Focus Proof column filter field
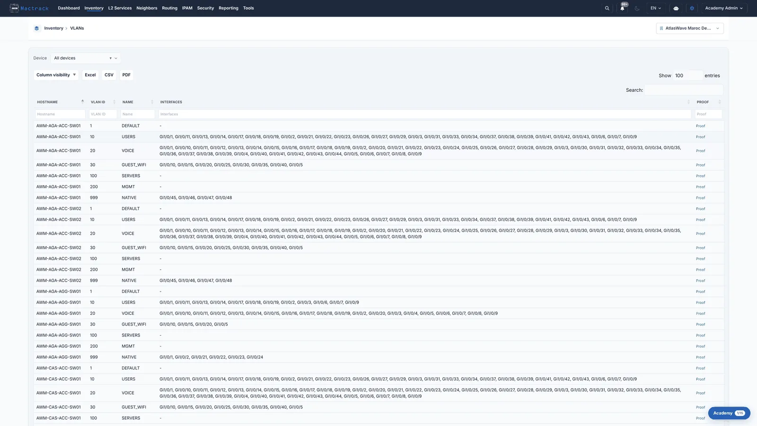The height and width of the screenshot is (426, 757). pyautogui.click(x=708, y=114)
